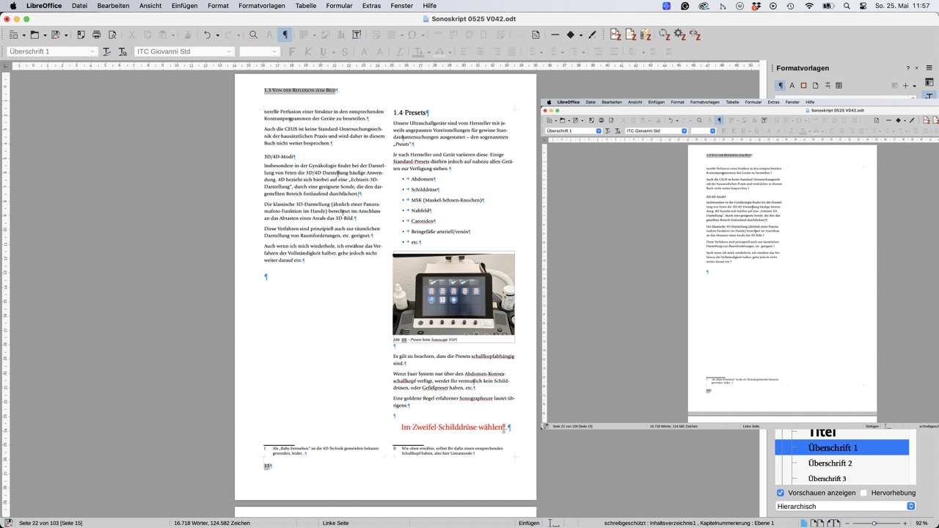Select table styles in Formatvorlagen panel
The width and height of the screenshot is (939, 528).
(x=838, y=85)
